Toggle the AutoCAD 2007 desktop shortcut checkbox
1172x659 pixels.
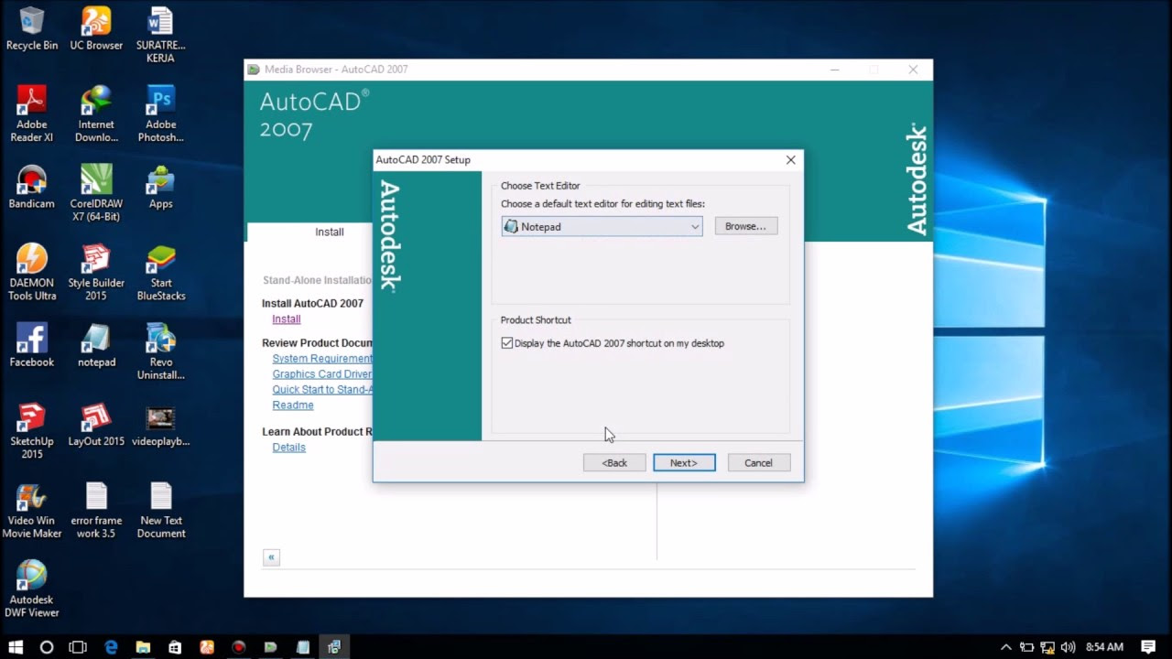[507, 343]
